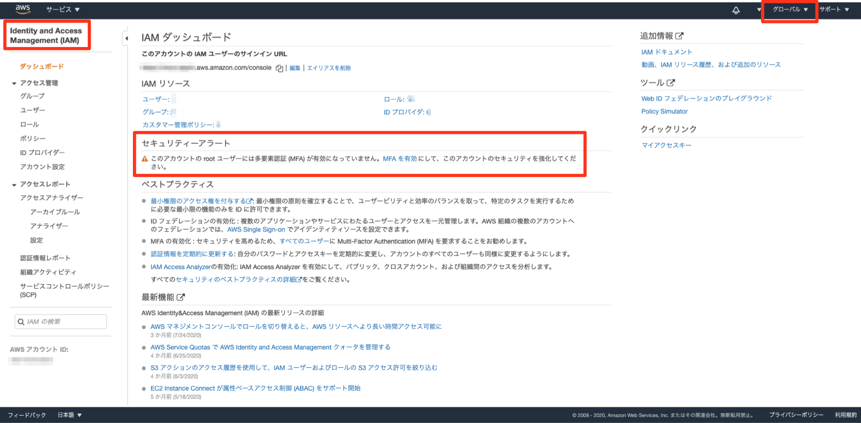Click the IAM の検索 input field

tap(61, 322)
